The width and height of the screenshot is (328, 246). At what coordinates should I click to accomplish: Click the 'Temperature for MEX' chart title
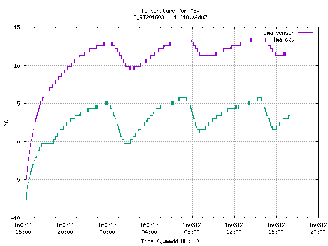click(170, 11)
